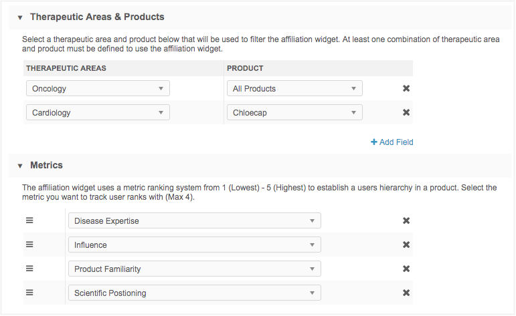Collapse Therapeutic Areas & Products section
Viewport: 516px width, 316px height.
coord(19,17)
